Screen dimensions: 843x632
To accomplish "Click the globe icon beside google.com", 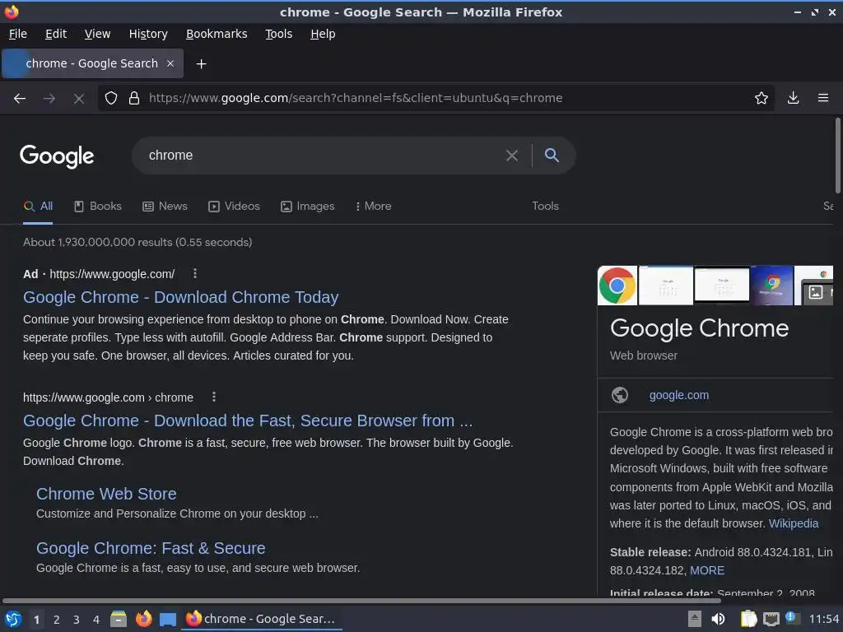I will pos(620,395).
